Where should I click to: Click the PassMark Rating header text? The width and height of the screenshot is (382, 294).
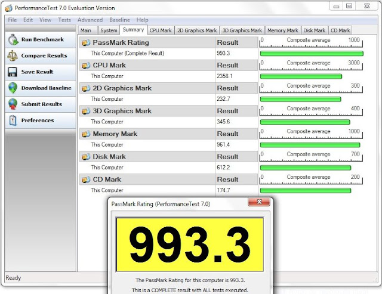pyautogui.click(x=121, y=42)
